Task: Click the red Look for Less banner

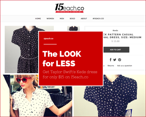Action: click(x=71, y=59)
